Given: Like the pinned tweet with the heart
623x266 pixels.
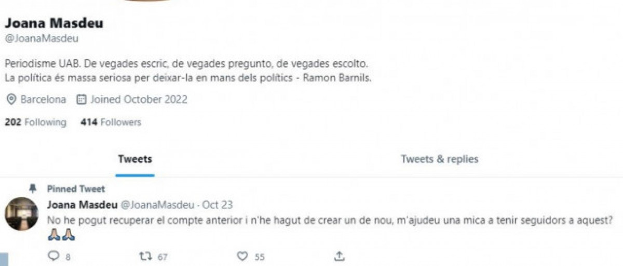Looking at the screenshot, I should coord(242,256).
